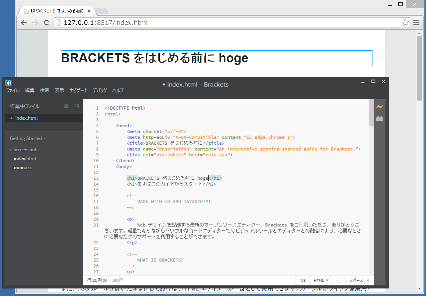Click the Chrome address bar URL
Viewport: 426px width, 296px height.
point(105,23)
